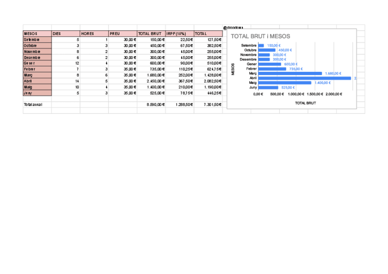Click the MESOS vertical axis title

(x=233, y=69)
